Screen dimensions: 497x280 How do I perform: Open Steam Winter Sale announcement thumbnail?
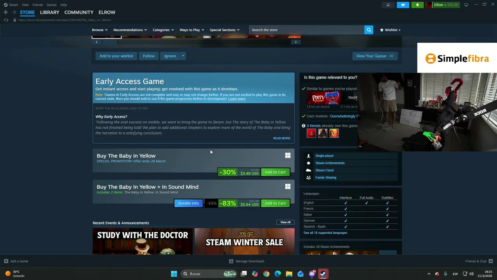click(x=244, y=241)
